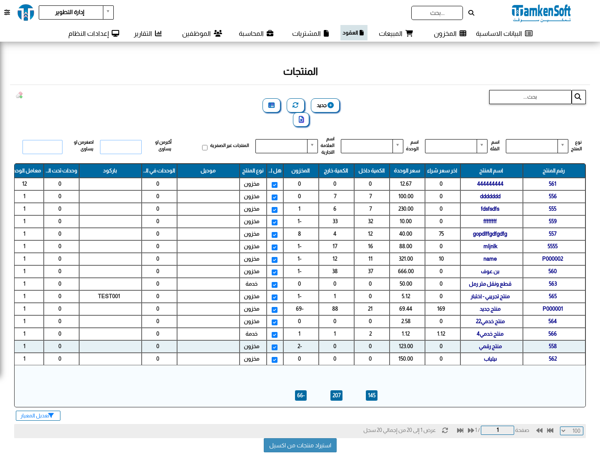Open the filter settings sliders icon
This screenshot has height=469, width=600.
pos(7,12)
